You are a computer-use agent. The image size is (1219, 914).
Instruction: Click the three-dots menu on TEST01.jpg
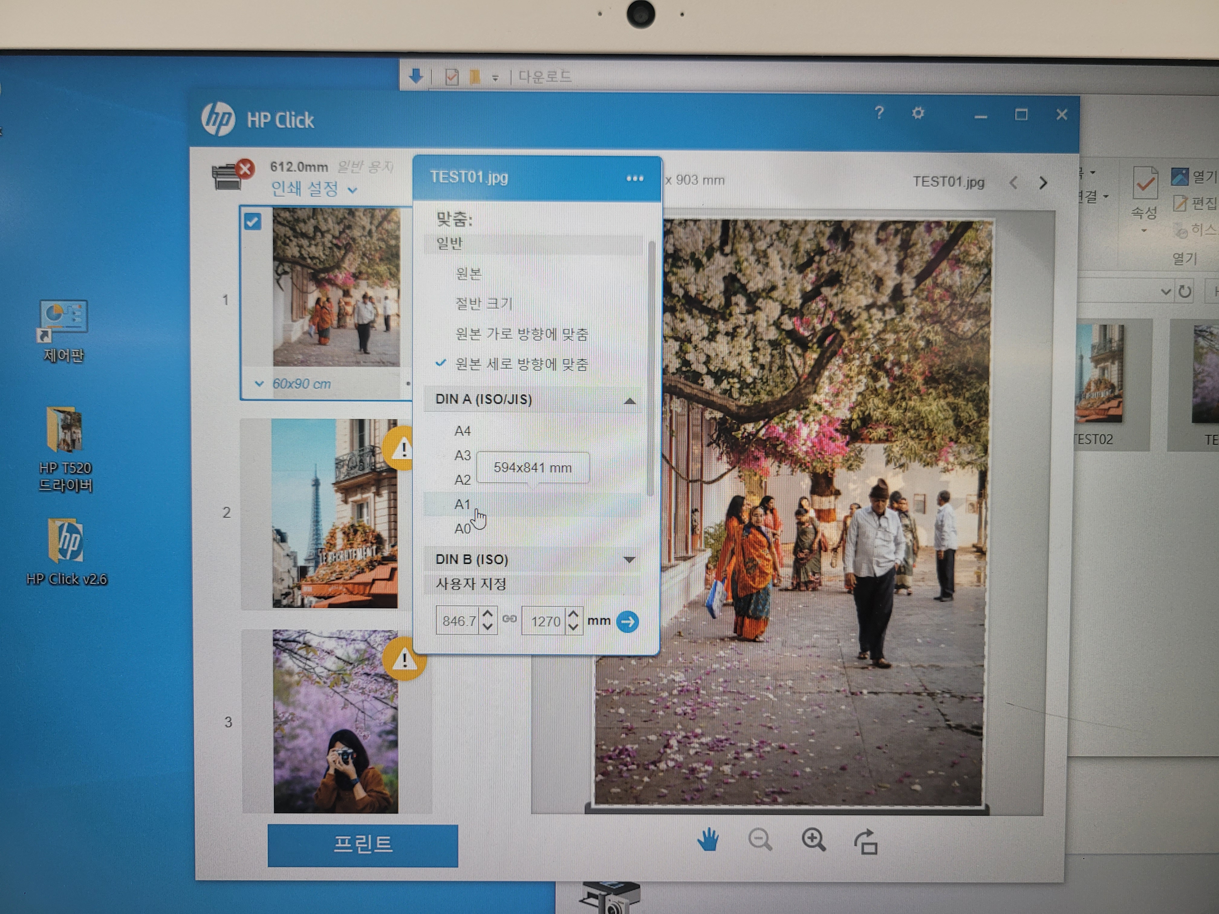coord(635,179)
